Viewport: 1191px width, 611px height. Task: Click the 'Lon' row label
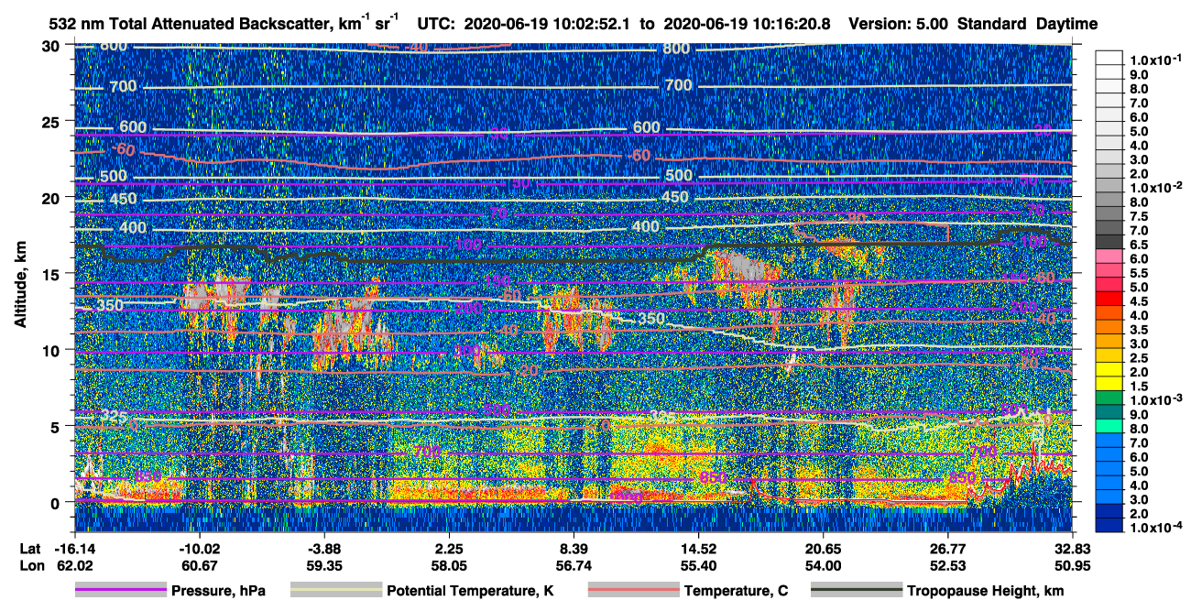pos(30,566)
